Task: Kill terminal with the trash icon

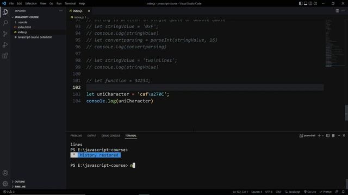Action: coord(333,135)
